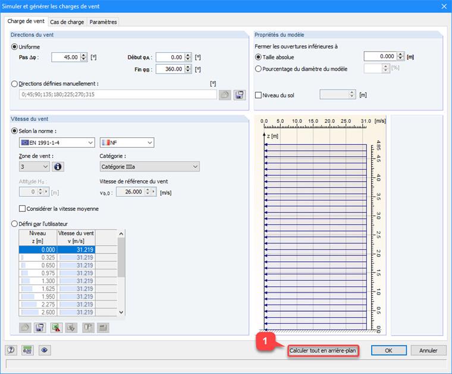Click the table scrollbar down arrow
This screenshot has width=452, height=374.
click(121, 312)
